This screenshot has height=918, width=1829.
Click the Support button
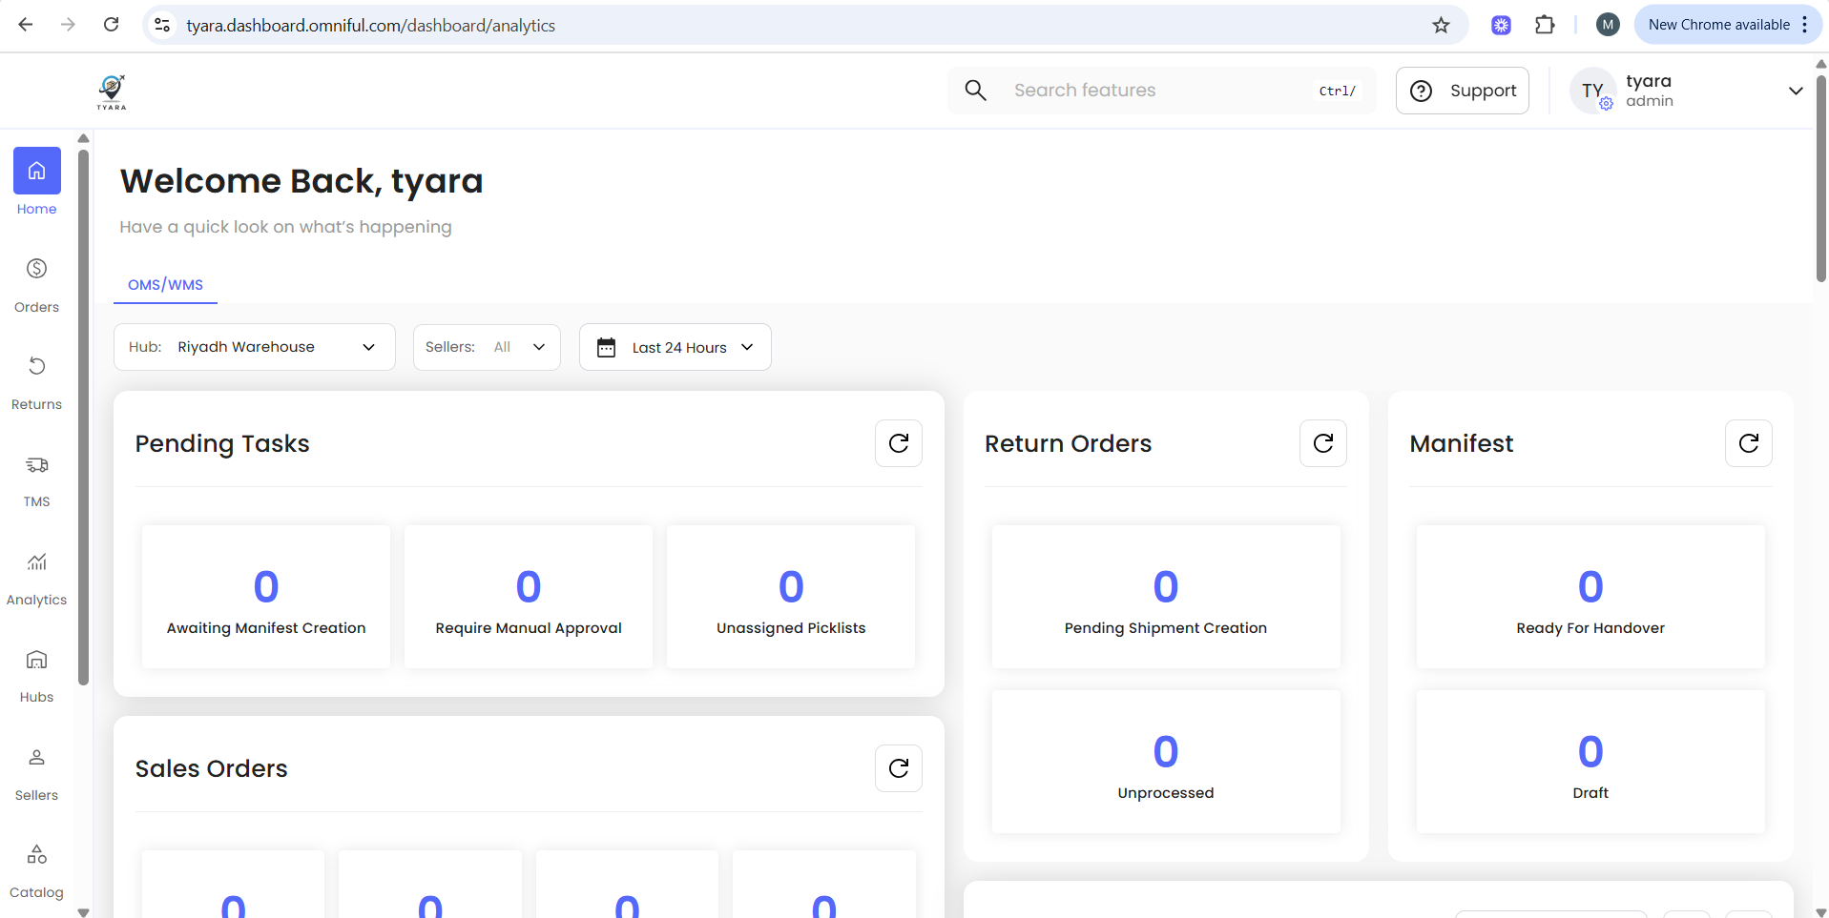[x=1462, y=91]
